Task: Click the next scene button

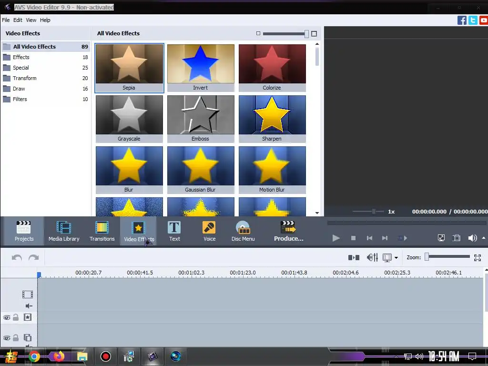Action: tap(402, 238)
